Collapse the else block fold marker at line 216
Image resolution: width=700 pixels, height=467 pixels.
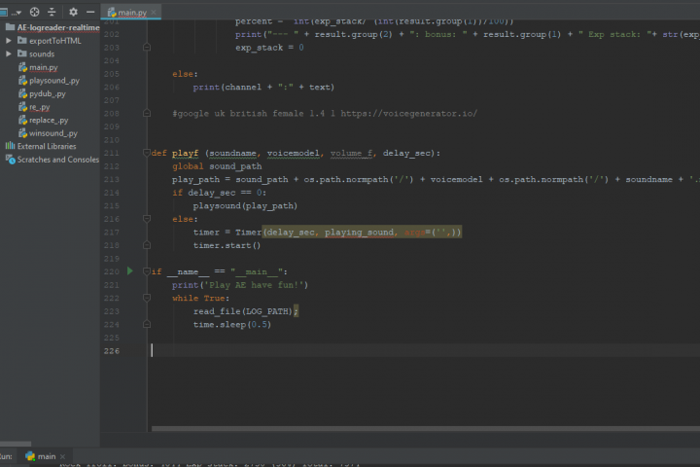pyautogui.click(x=147, y=219)
